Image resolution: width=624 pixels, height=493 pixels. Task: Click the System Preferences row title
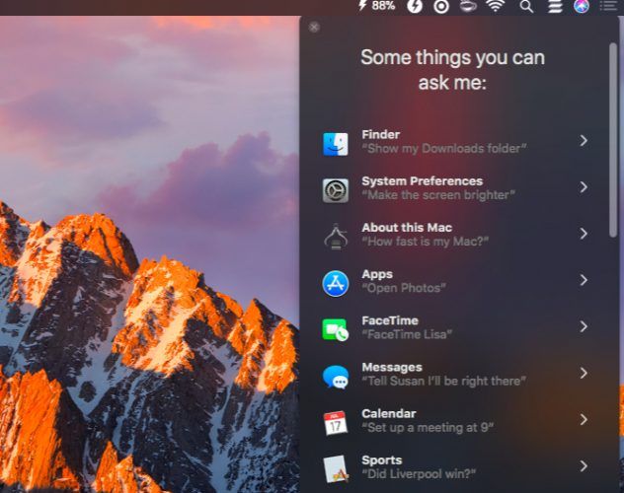422,180
